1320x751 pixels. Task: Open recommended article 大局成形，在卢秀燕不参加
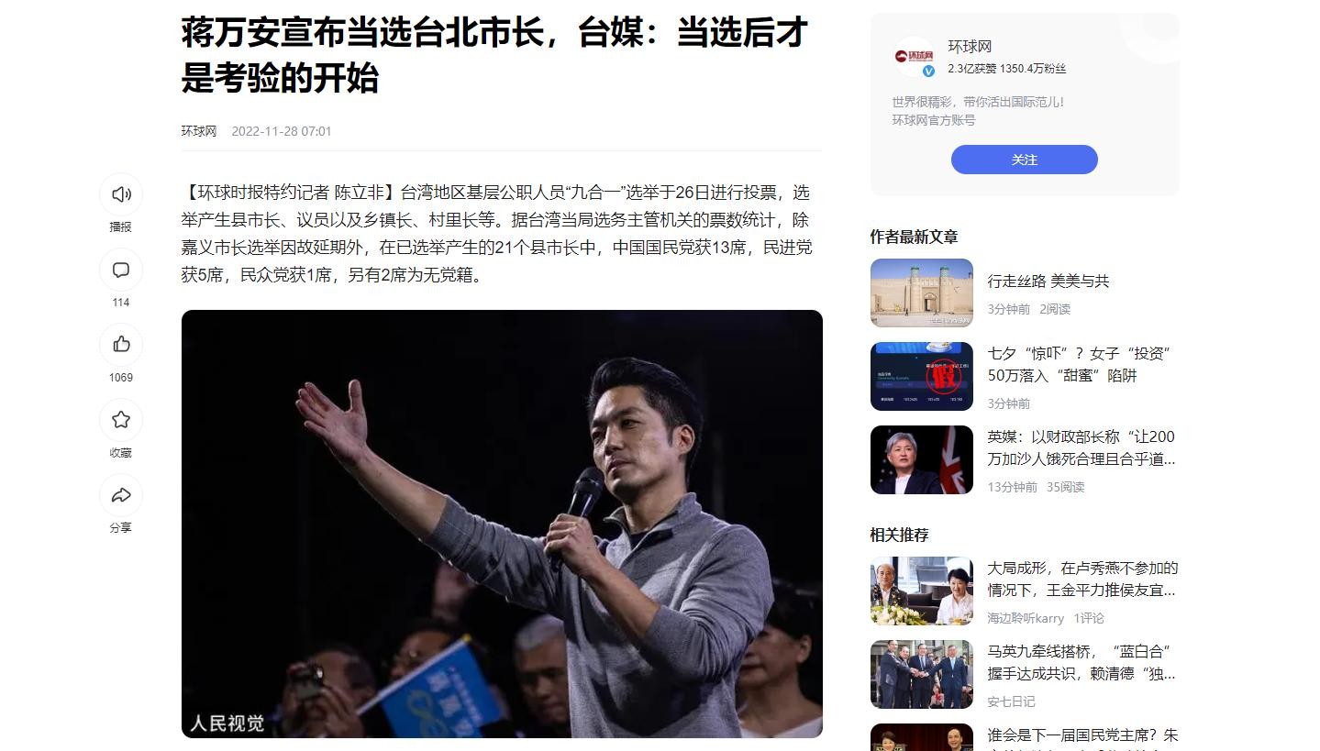(x=1082, y=580)
